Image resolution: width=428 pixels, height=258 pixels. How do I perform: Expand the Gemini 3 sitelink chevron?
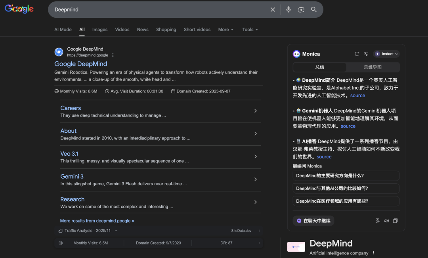pyautogui.click(x=256, y=179)
